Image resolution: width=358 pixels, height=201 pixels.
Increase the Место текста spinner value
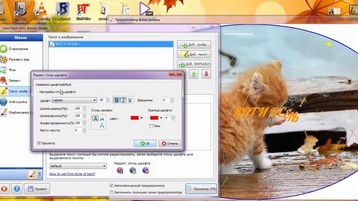point(84,129)
